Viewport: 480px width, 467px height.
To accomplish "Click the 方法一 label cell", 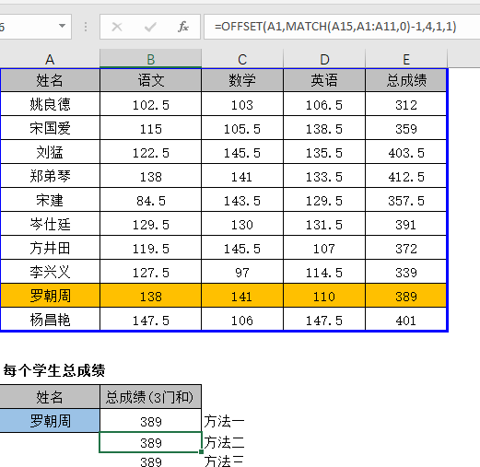I will coord(224,421).
